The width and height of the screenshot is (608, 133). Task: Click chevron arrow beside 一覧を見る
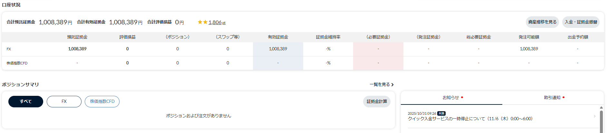(392, 85)
